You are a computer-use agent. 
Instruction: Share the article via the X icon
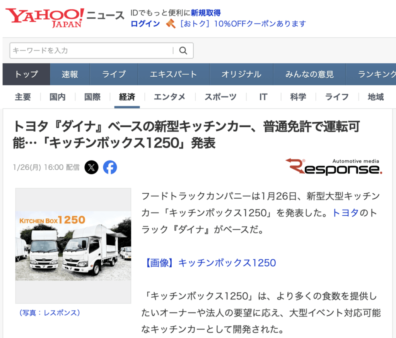click(x=92, y=167)
